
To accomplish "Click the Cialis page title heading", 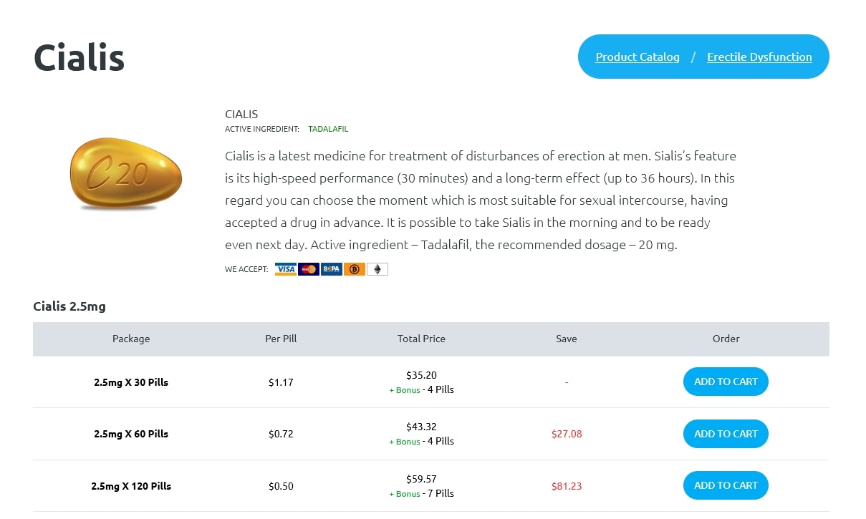I will point(80,57).
